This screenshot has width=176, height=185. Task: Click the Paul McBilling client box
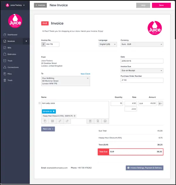click(65, 81)
